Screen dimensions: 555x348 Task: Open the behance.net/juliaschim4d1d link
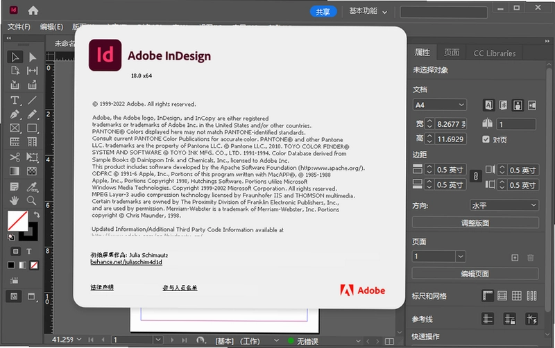[x=126, y=262]
